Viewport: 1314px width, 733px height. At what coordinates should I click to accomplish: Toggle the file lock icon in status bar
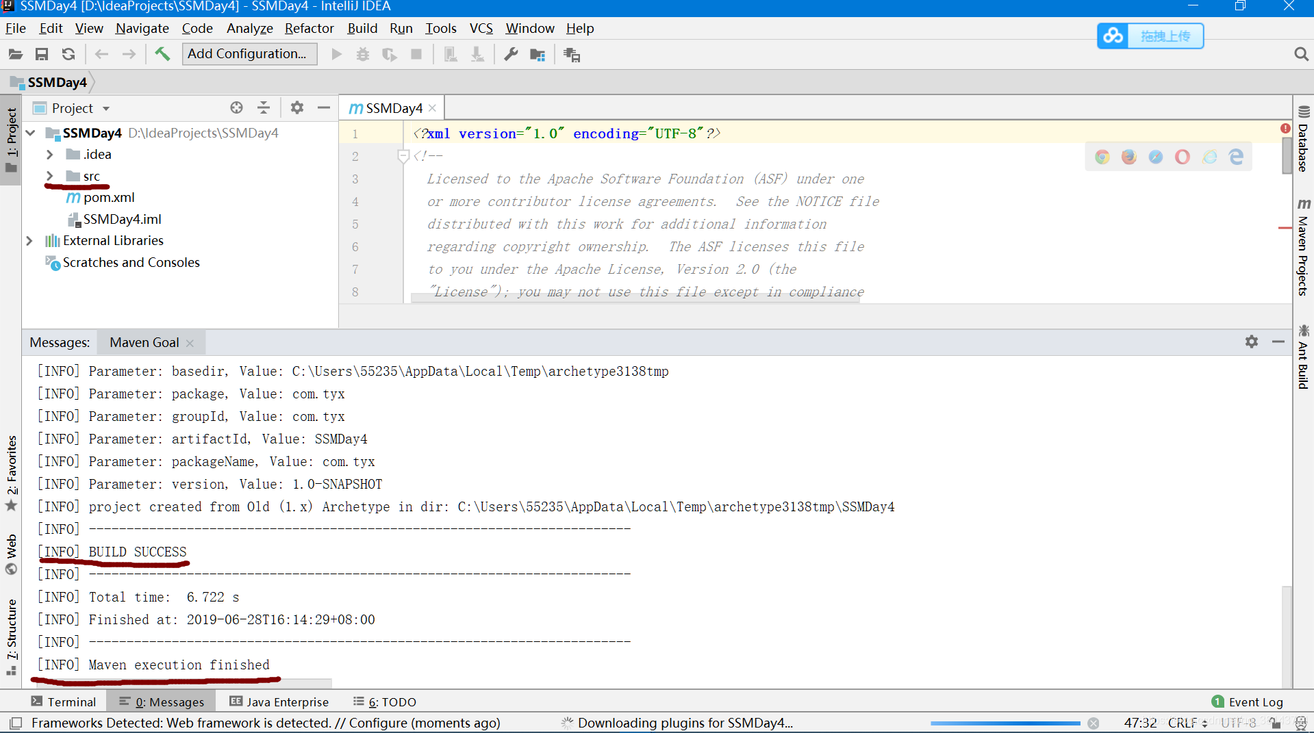pos(1275,723)
